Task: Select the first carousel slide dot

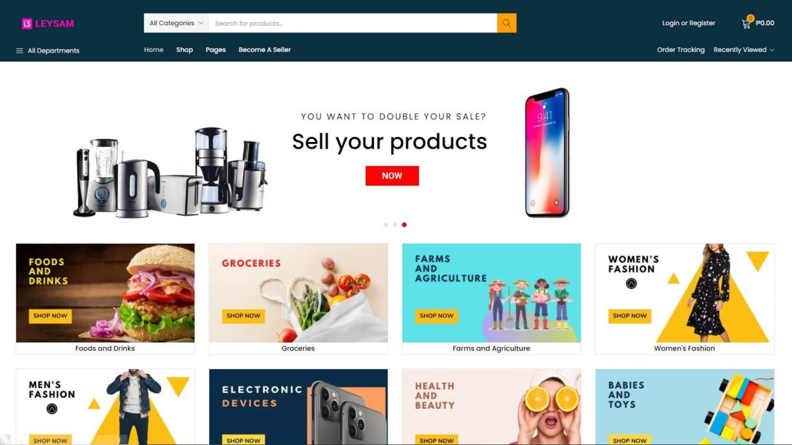Action: 386,225
